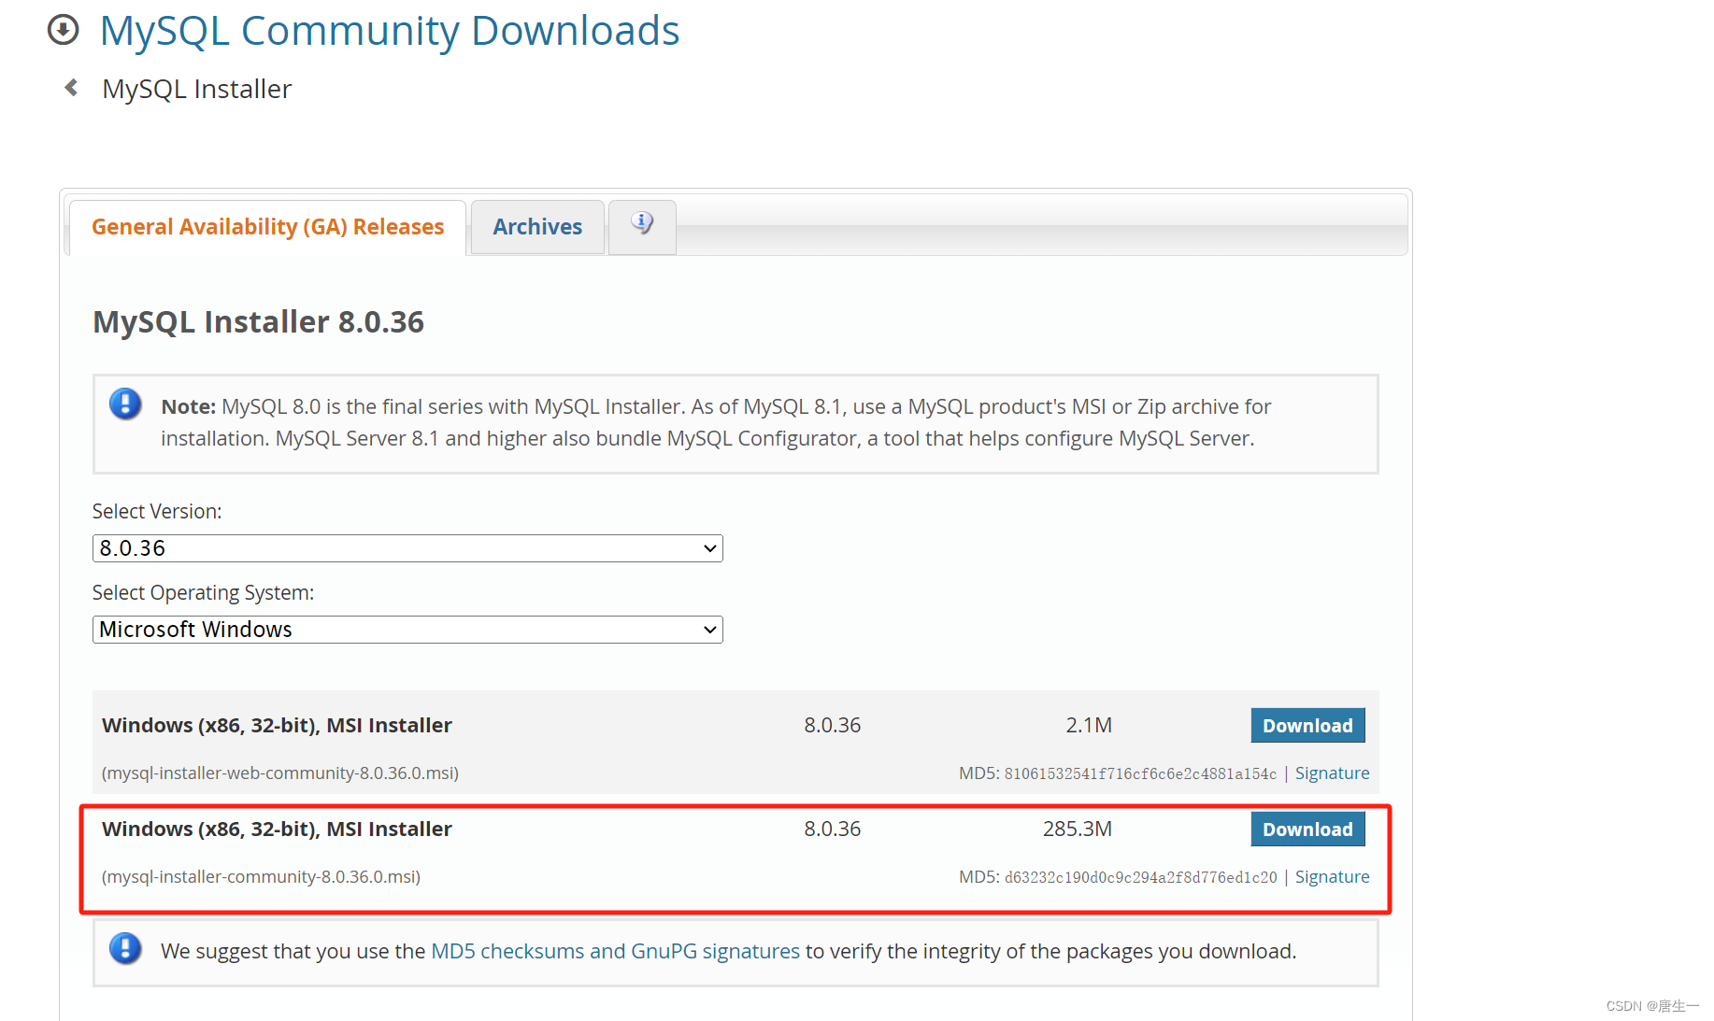Select the MD5 hash starting with 81061532
Image resolution: width=1714 pixels, height=1021 pixels.
1140,774
